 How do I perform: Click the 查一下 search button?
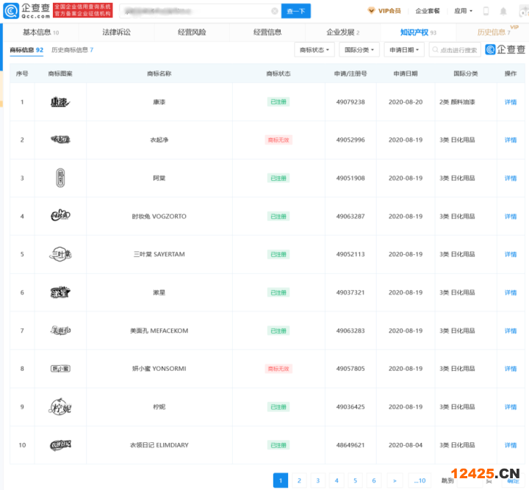[296, 11]
